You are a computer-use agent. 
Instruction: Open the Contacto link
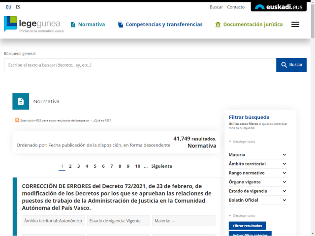236,7
